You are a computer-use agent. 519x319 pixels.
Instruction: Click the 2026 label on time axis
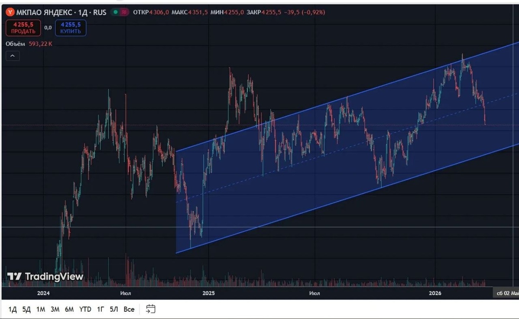click(435, 293)
